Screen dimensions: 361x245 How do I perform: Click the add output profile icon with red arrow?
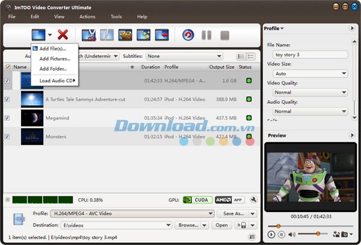click(x=162, y=35)
